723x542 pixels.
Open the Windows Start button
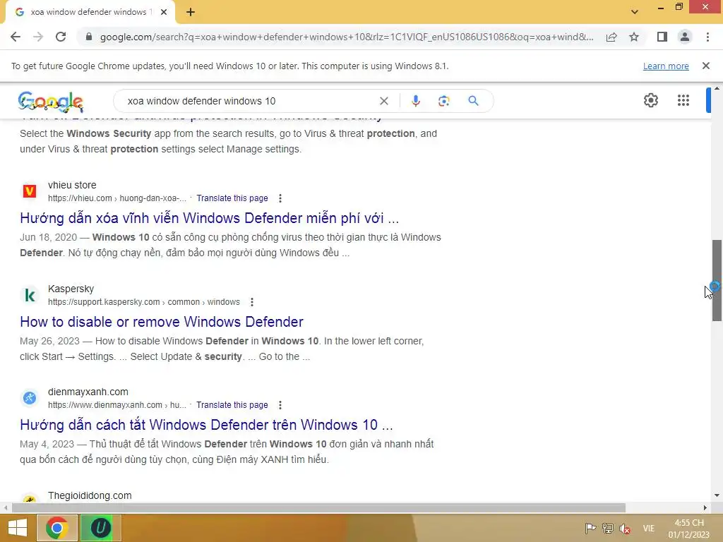click(18, 528)
